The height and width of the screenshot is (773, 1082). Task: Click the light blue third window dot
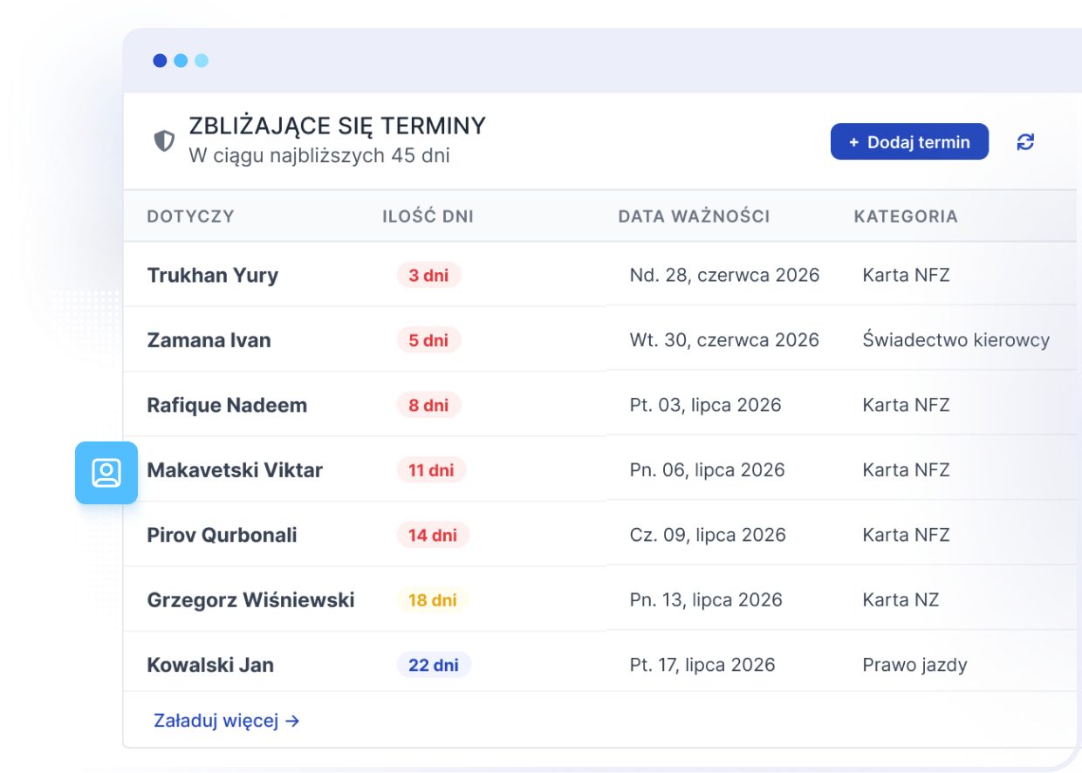(x=202, y=60)
